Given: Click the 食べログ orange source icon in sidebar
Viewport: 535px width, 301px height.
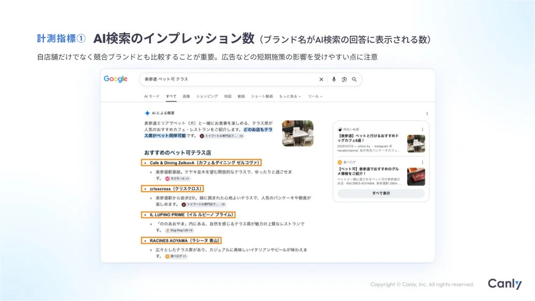Looking at the screenshot, I should pos(340,162).
